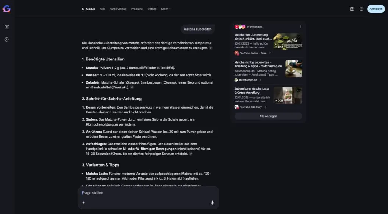Click the Google logo icon
This screenshot has width=388, height=214.
pyautogui.click(x=6, y=9)
